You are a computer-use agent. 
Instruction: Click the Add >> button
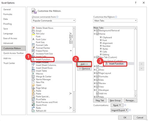(x=84, y=64)
